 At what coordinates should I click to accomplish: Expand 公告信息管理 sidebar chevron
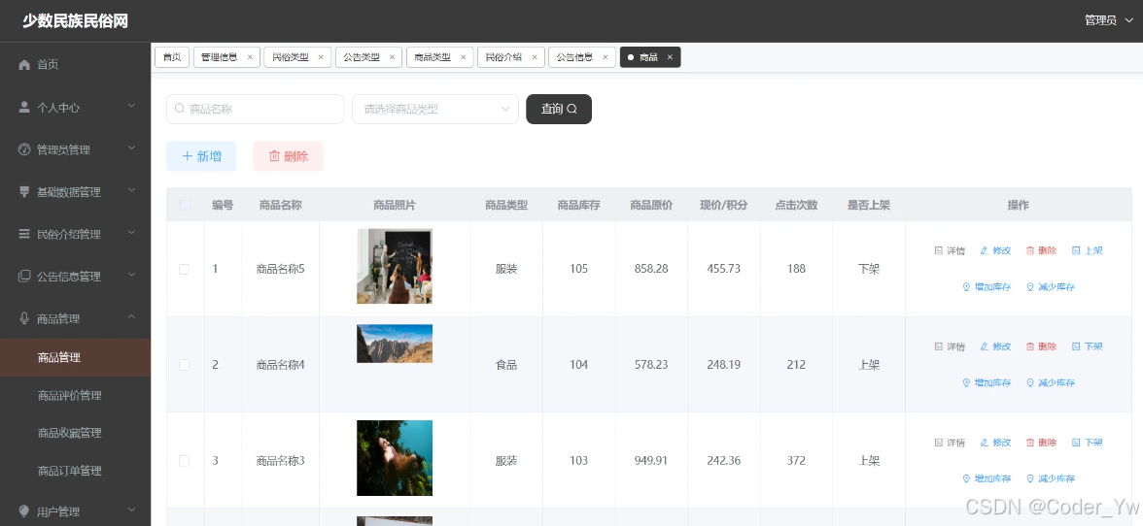132,275
